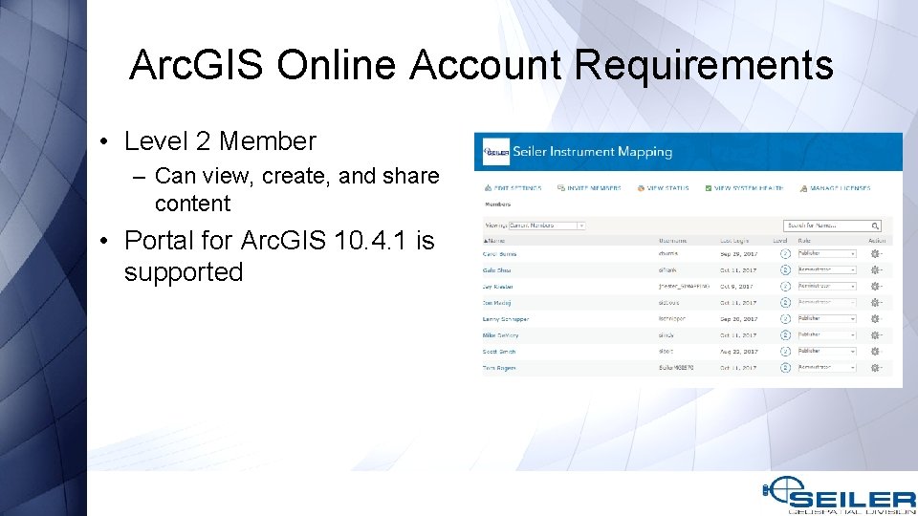The width and height of the screenshot is (918, 516).
Task: Open the Publisher role dropdown for Carol Burns
Action: (826, 254)
